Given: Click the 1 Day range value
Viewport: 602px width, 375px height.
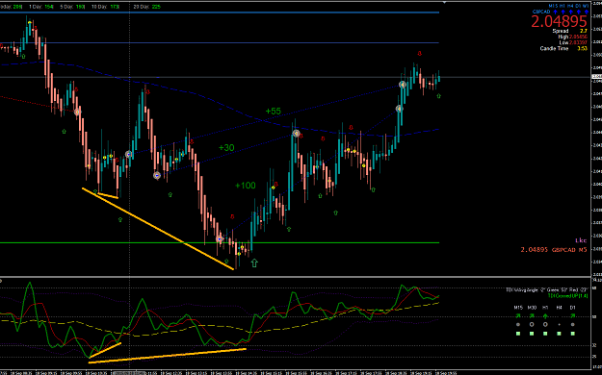Looking at the screenshot, I should pyautogui.click(x=49, y=7).
